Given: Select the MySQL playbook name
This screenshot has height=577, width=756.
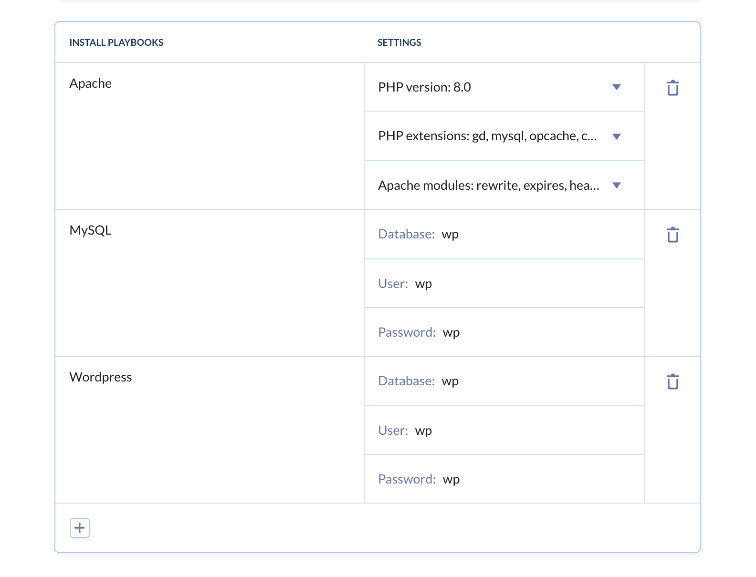Looking at the screenshot, I should (x=91, y=230).
